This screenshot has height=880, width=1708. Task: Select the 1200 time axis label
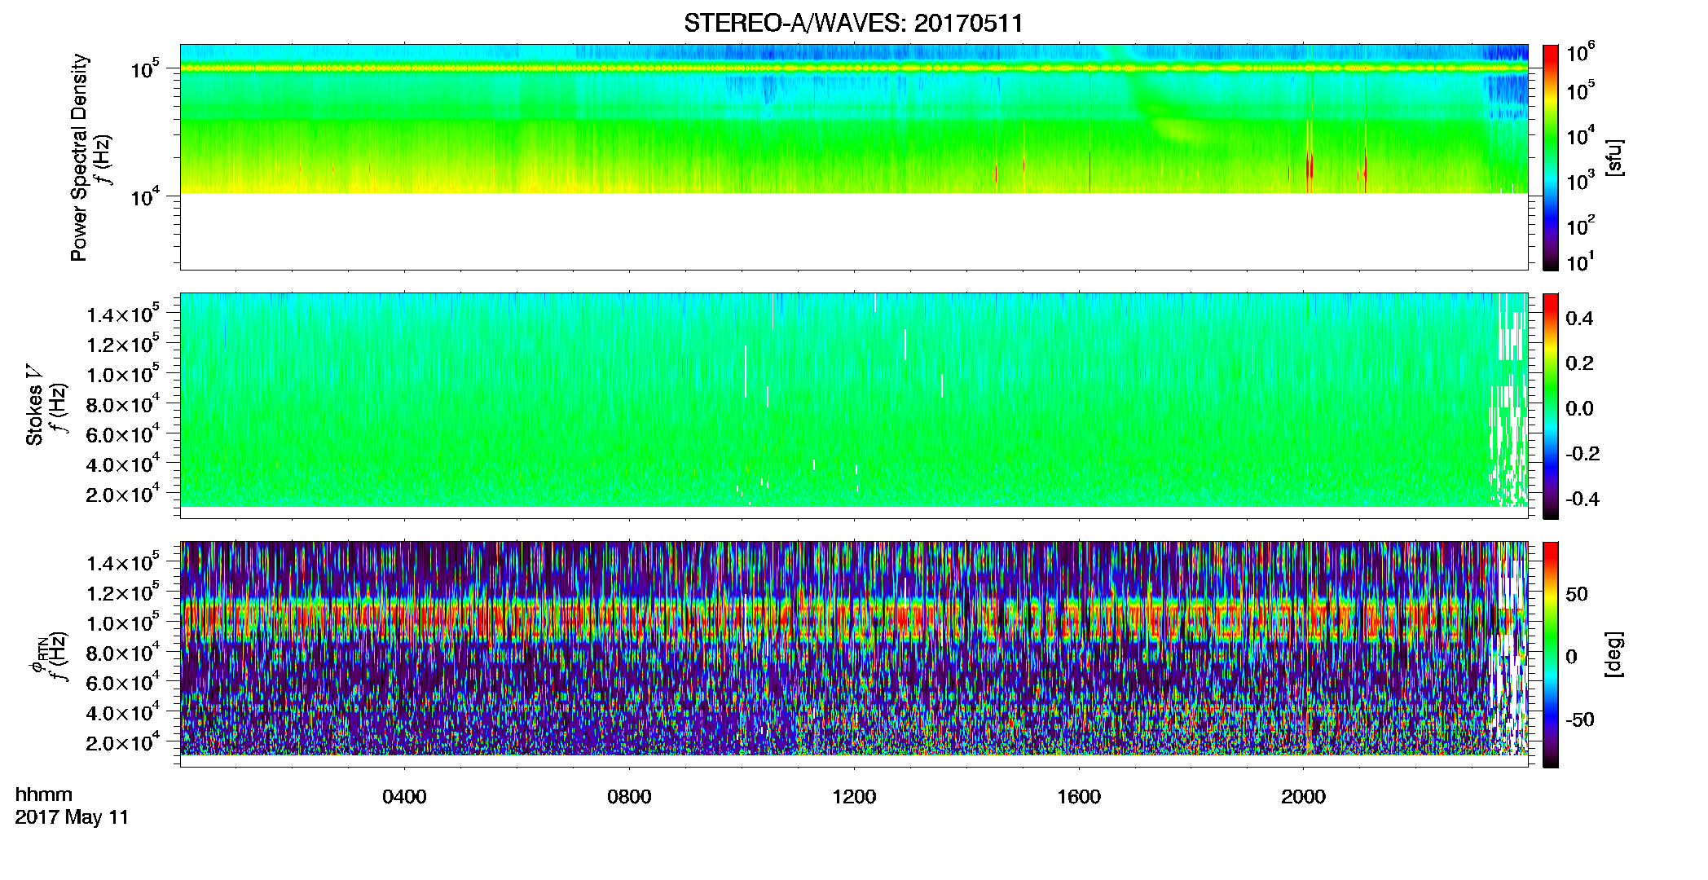pos(854,797)
